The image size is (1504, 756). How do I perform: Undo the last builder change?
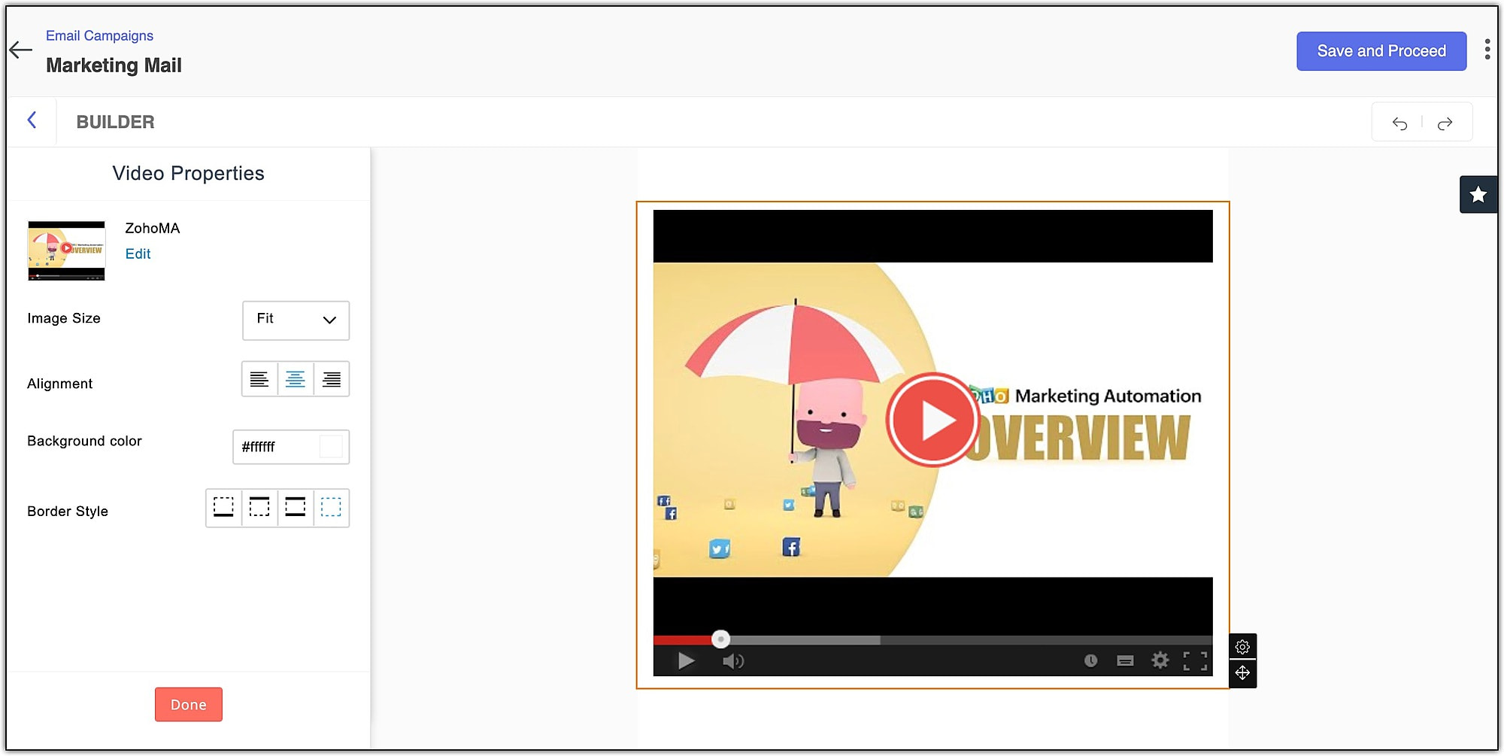1399,123
